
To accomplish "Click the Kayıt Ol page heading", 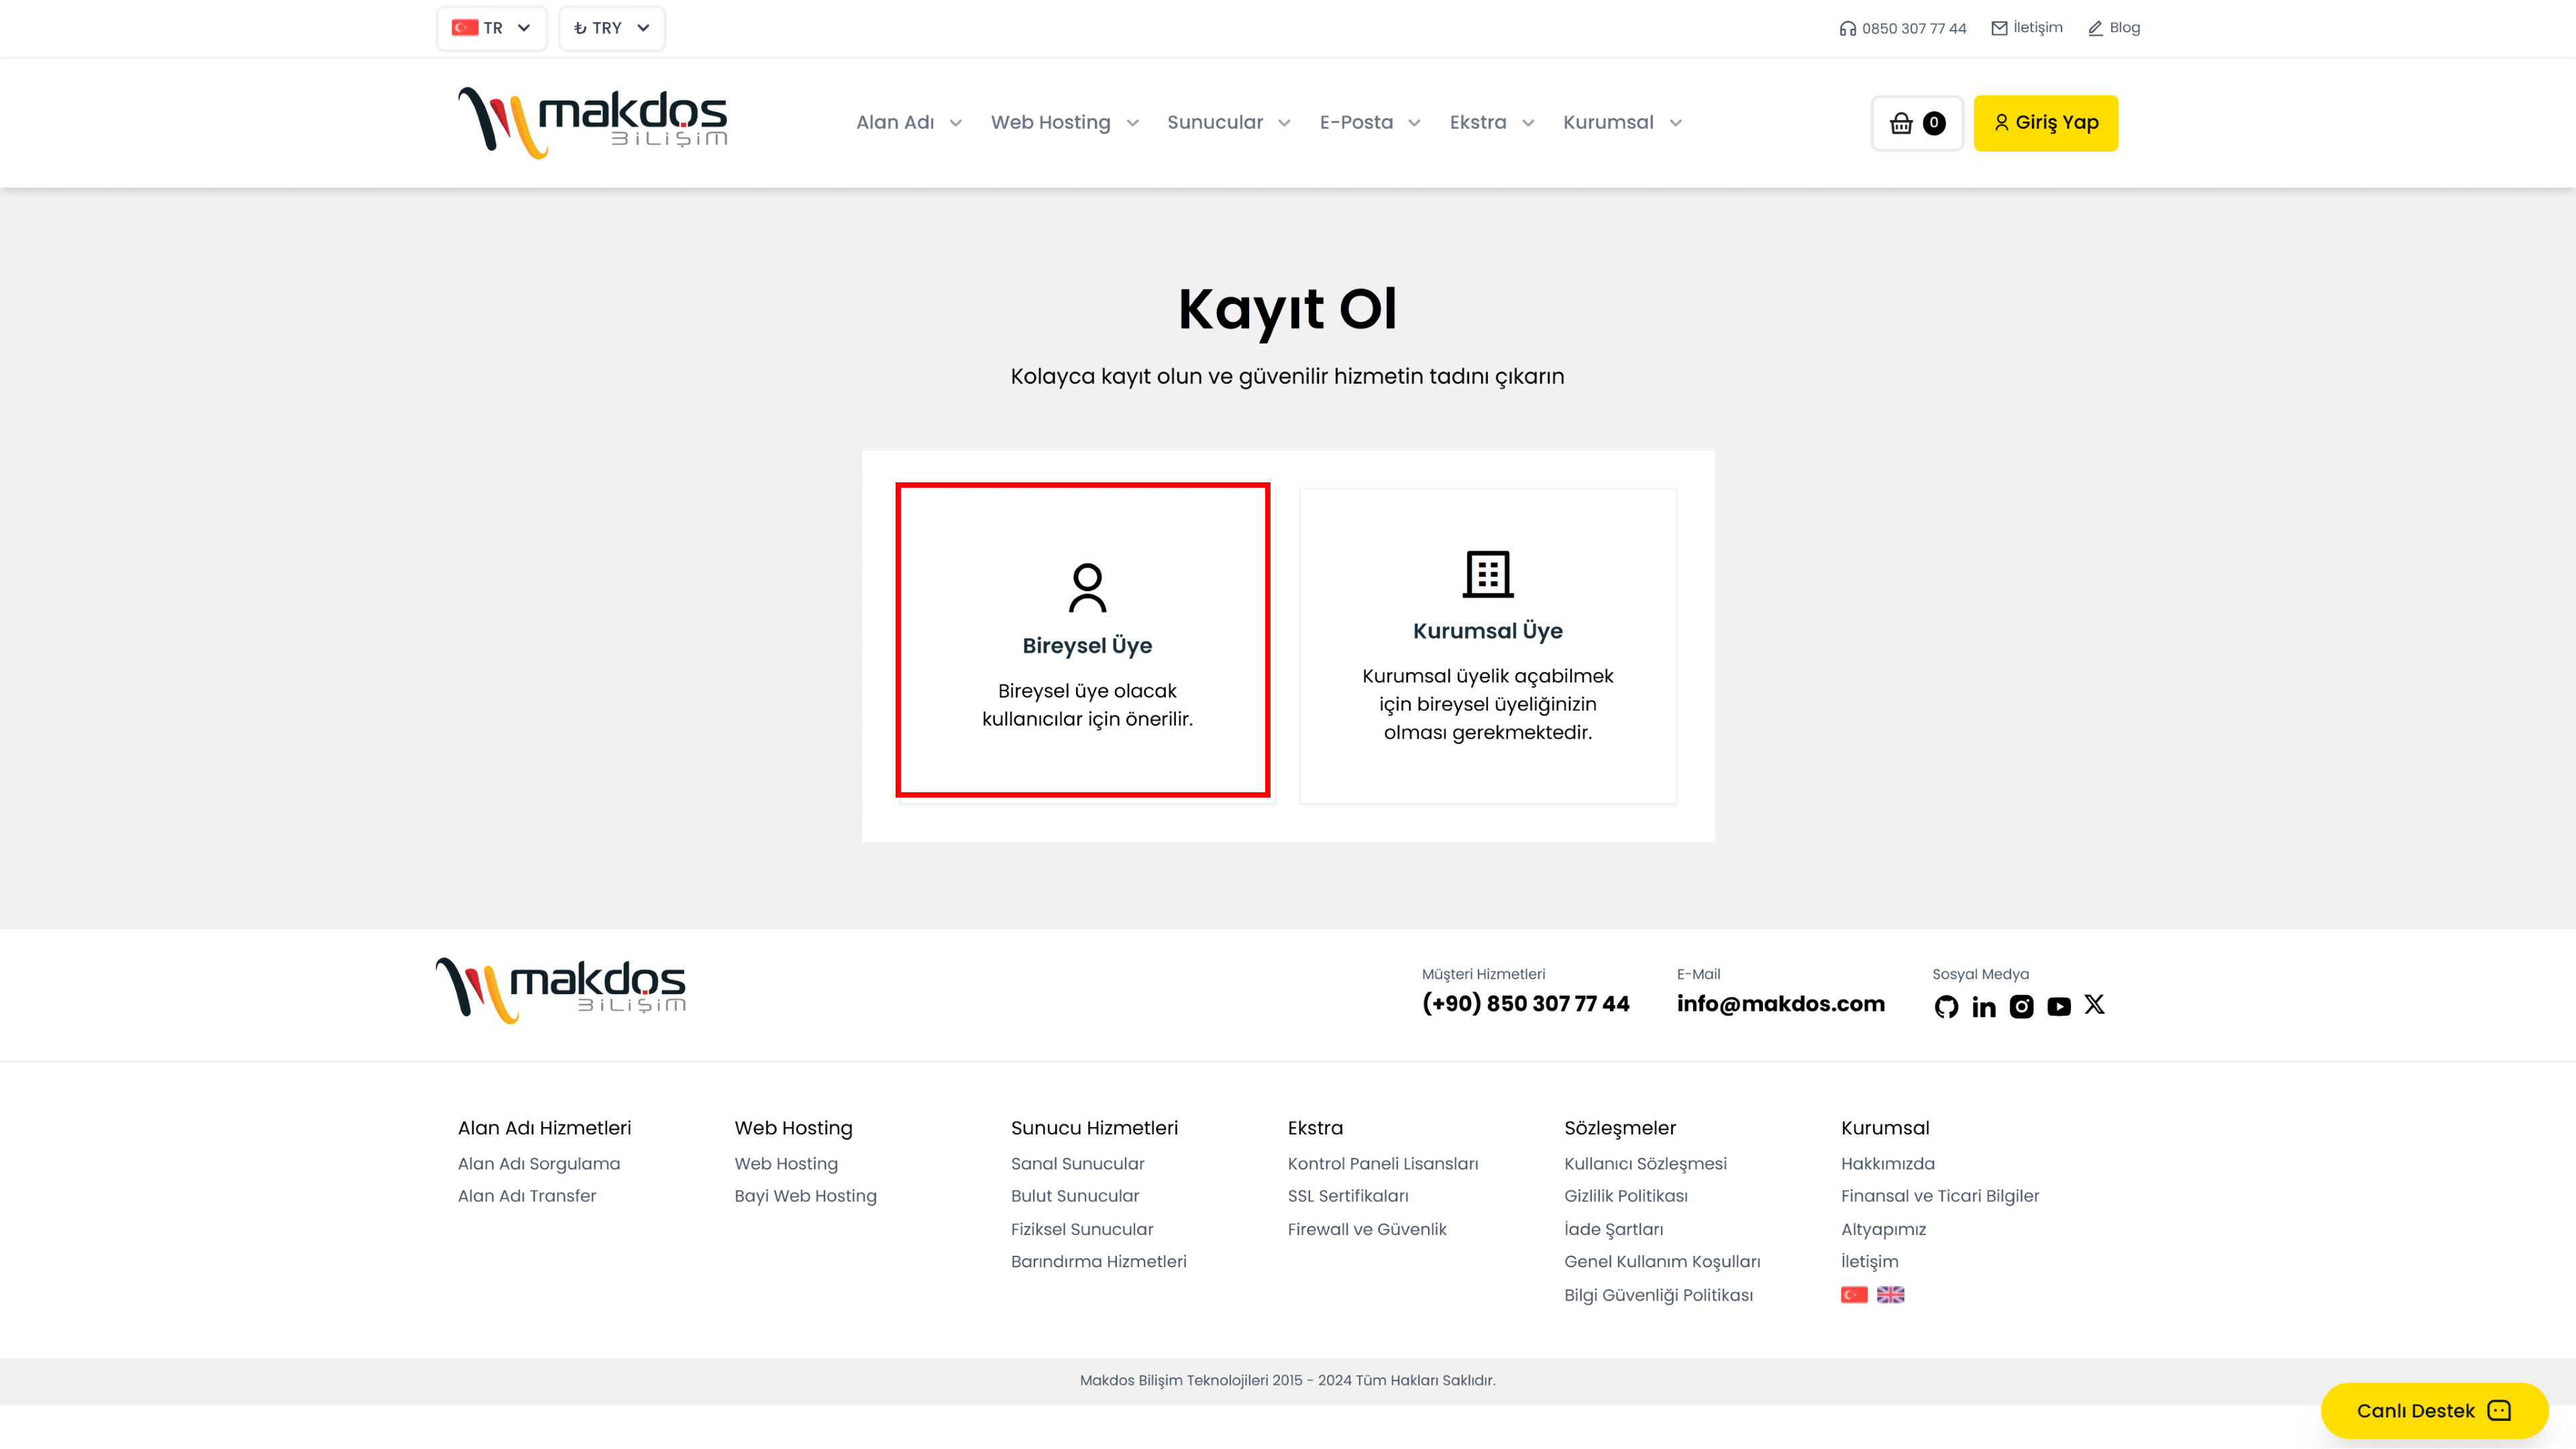I will pos(1287,309).
